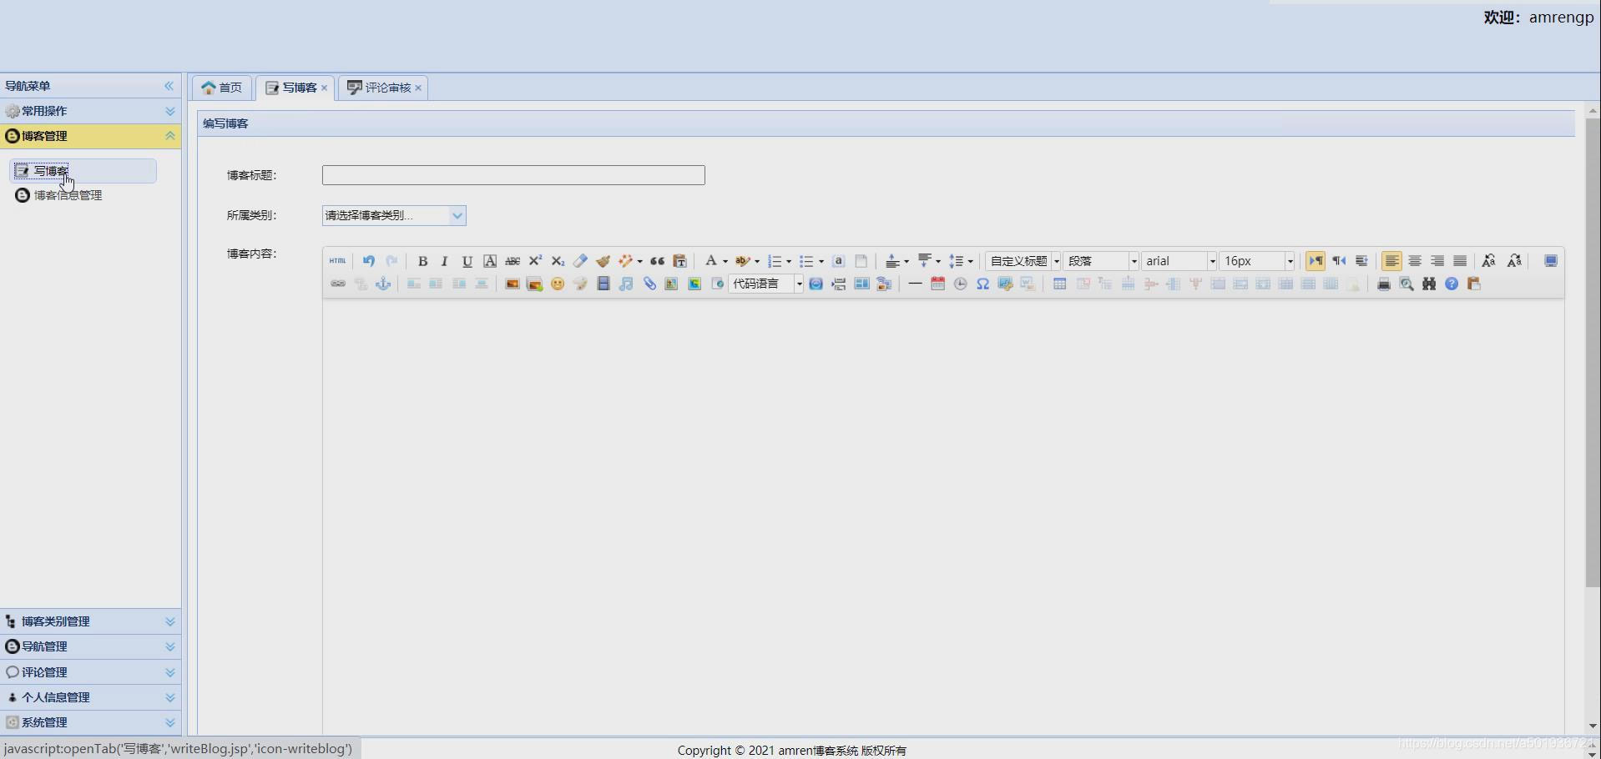Toggle right-to-left text direction
This screenshot has height=759, width=1601.
(x=1339, y=261)
